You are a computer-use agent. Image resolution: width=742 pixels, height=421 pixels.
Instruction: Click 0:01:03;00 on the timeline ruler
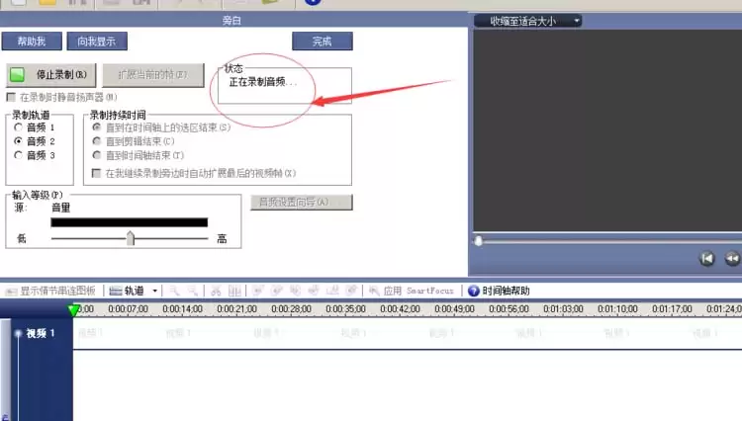563,309
